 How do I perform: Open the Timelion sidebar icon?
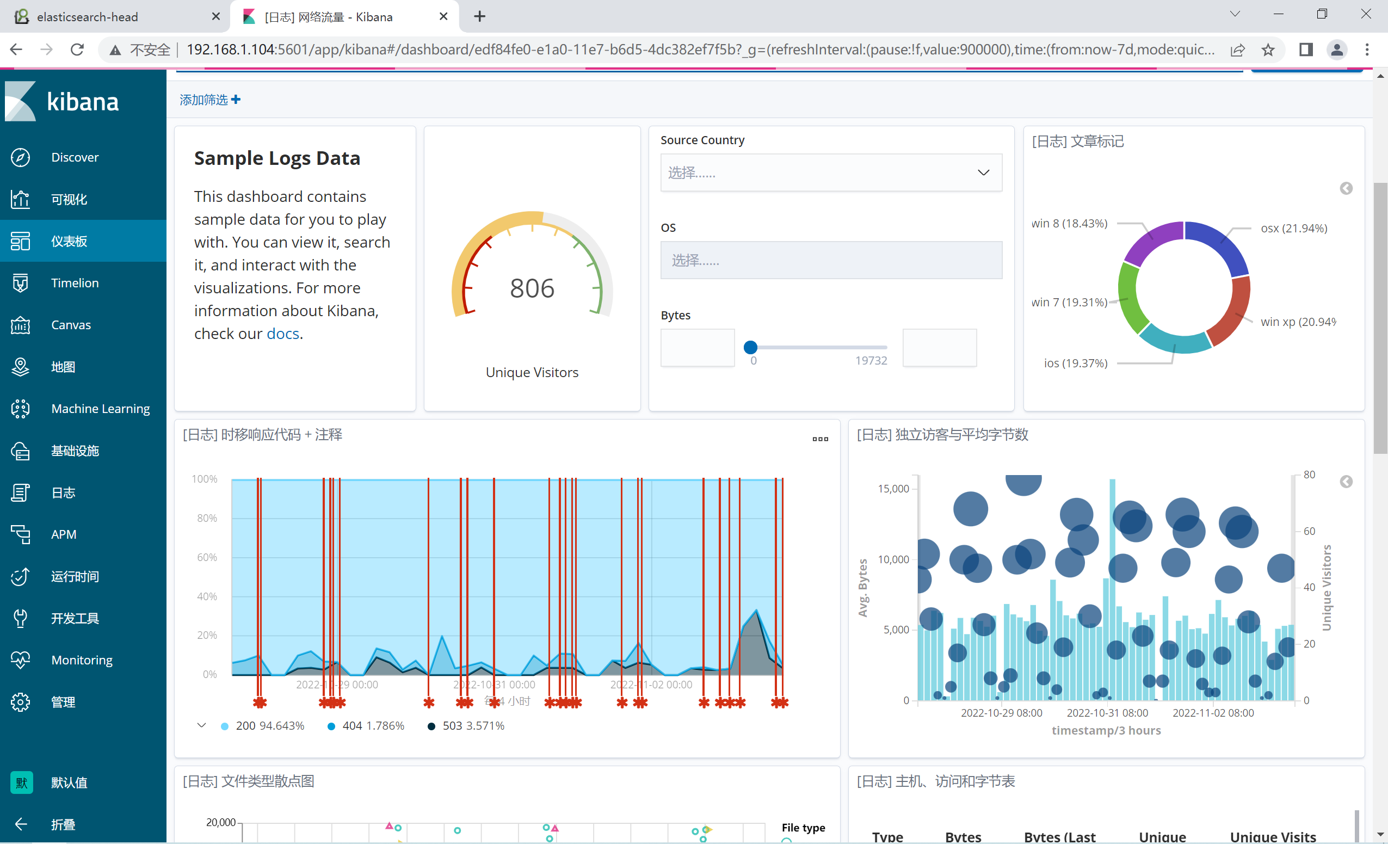tap(20, 283)
